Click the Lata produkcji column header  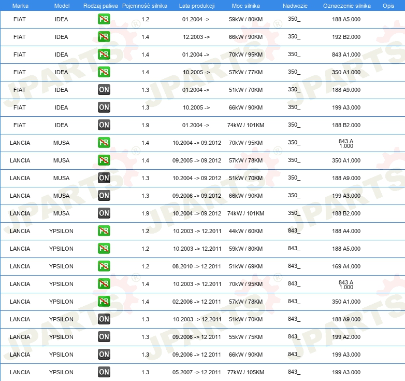point(197,6)
